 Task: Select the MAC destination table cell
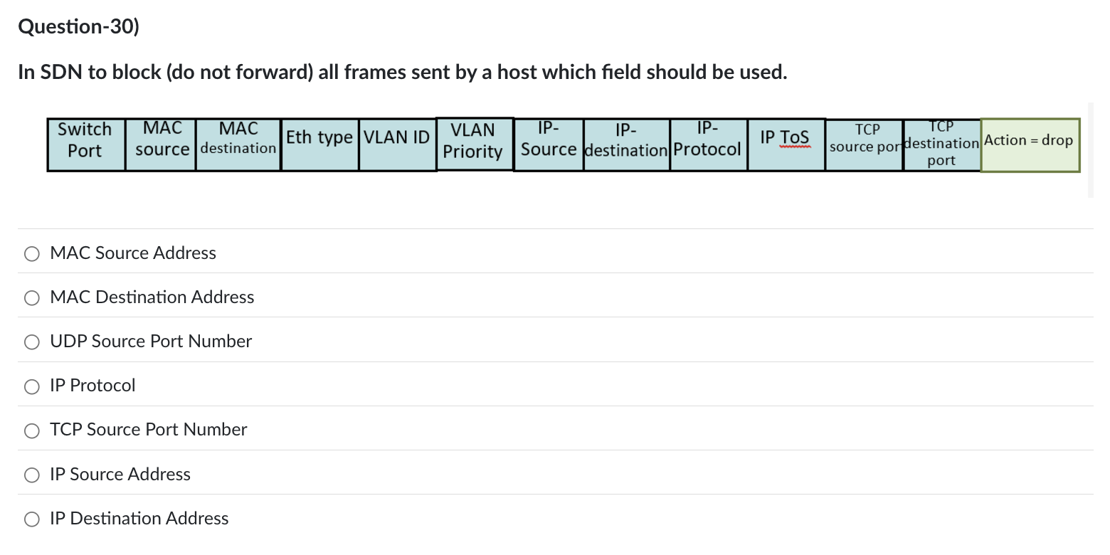tap(237, 144)
